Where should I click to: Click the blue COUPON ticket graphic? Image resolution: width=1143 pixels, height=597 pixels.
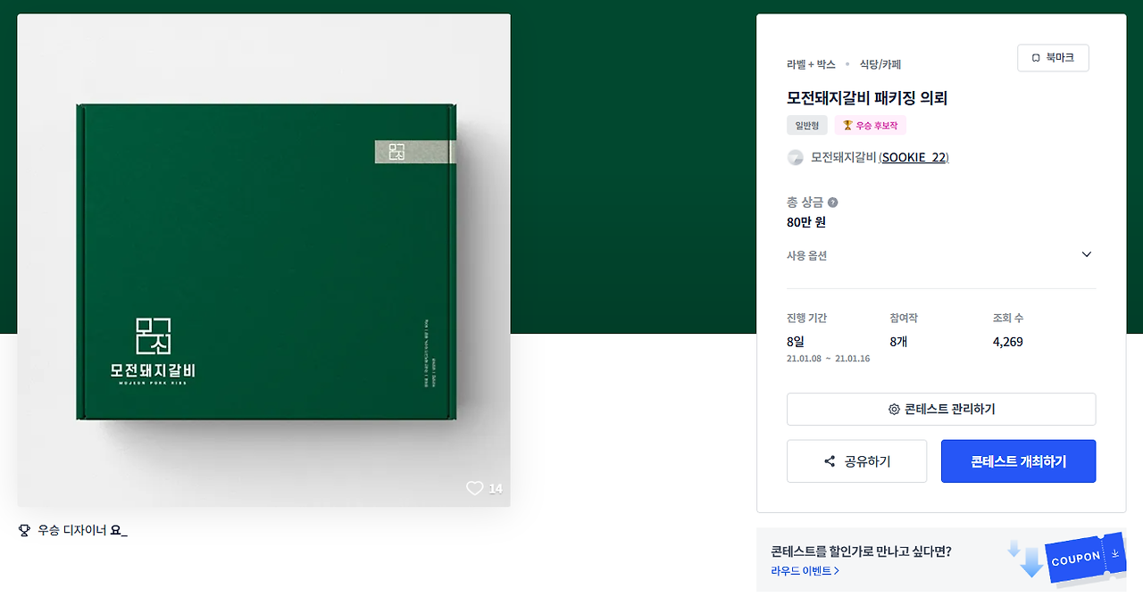click(x=1084, y=560)
